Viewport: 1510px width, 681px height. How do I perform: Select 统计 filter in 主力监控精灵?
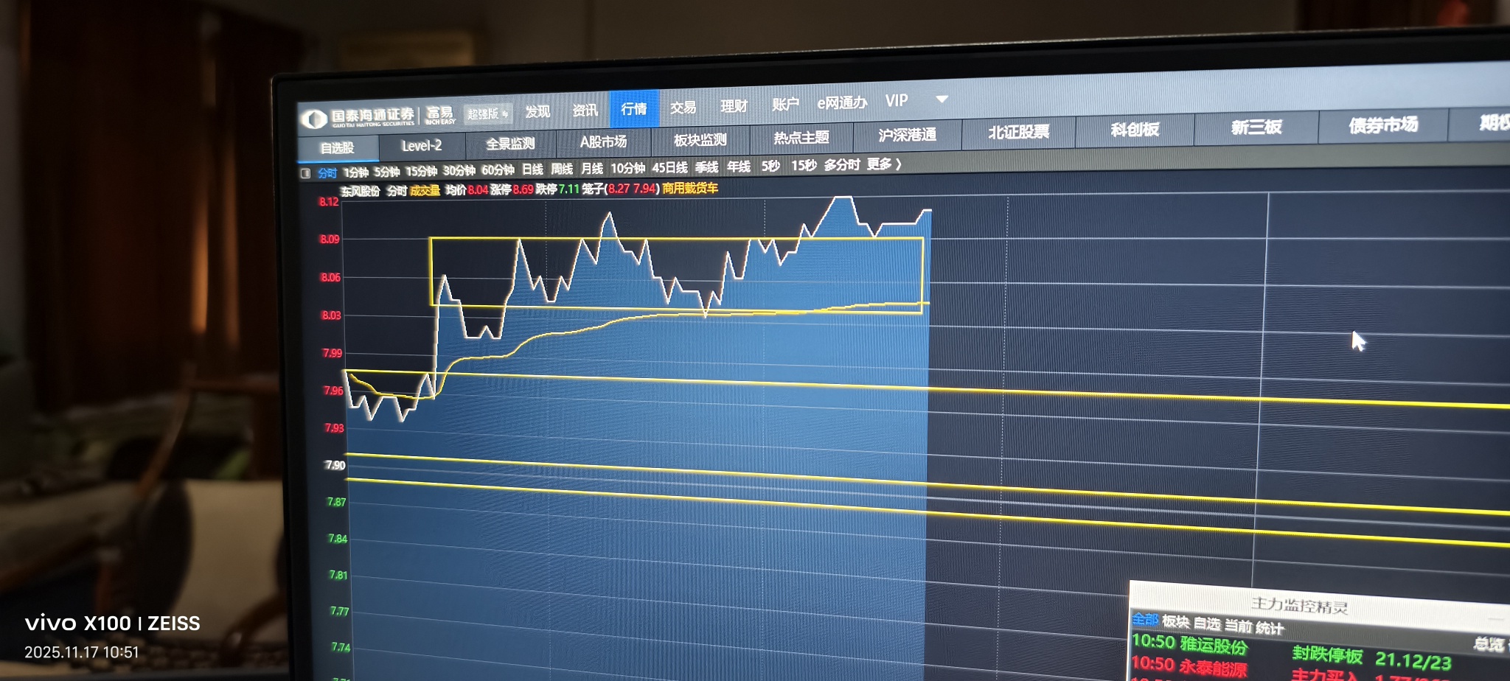(1270, 628)
